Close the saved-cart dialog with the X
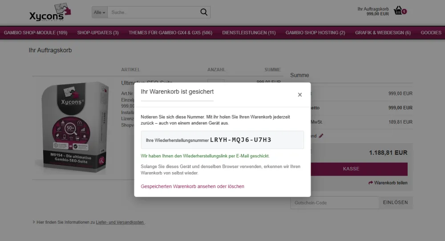Viewport: 445px width, 241px height. point(299,95)
